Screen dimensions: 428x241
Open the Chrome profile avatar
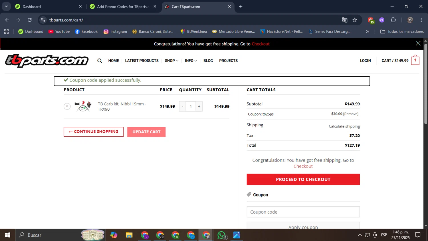(410, 20)
